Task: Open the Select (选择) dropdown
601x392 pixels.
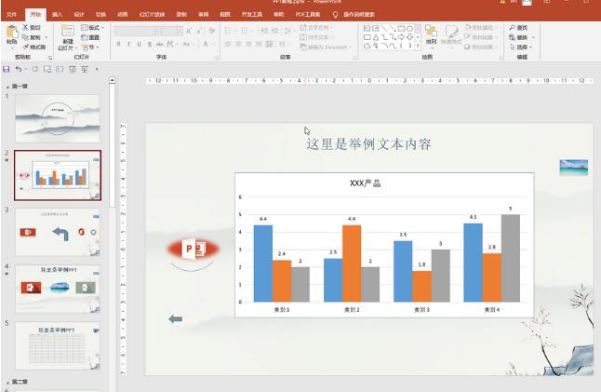Action: pyautogui.click(x=519, y=47)
